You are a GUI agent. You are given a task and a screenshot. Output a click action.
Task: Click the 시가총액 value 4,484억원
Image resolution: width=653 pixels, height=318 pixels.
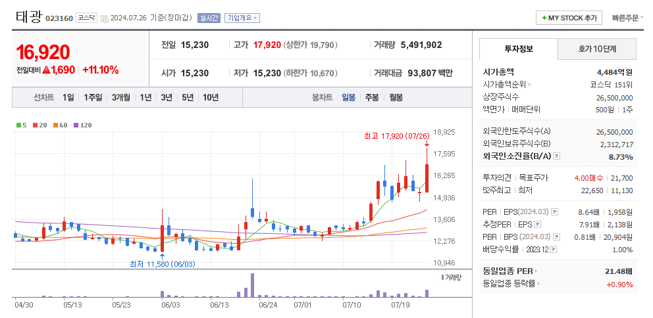coord(615,72)
